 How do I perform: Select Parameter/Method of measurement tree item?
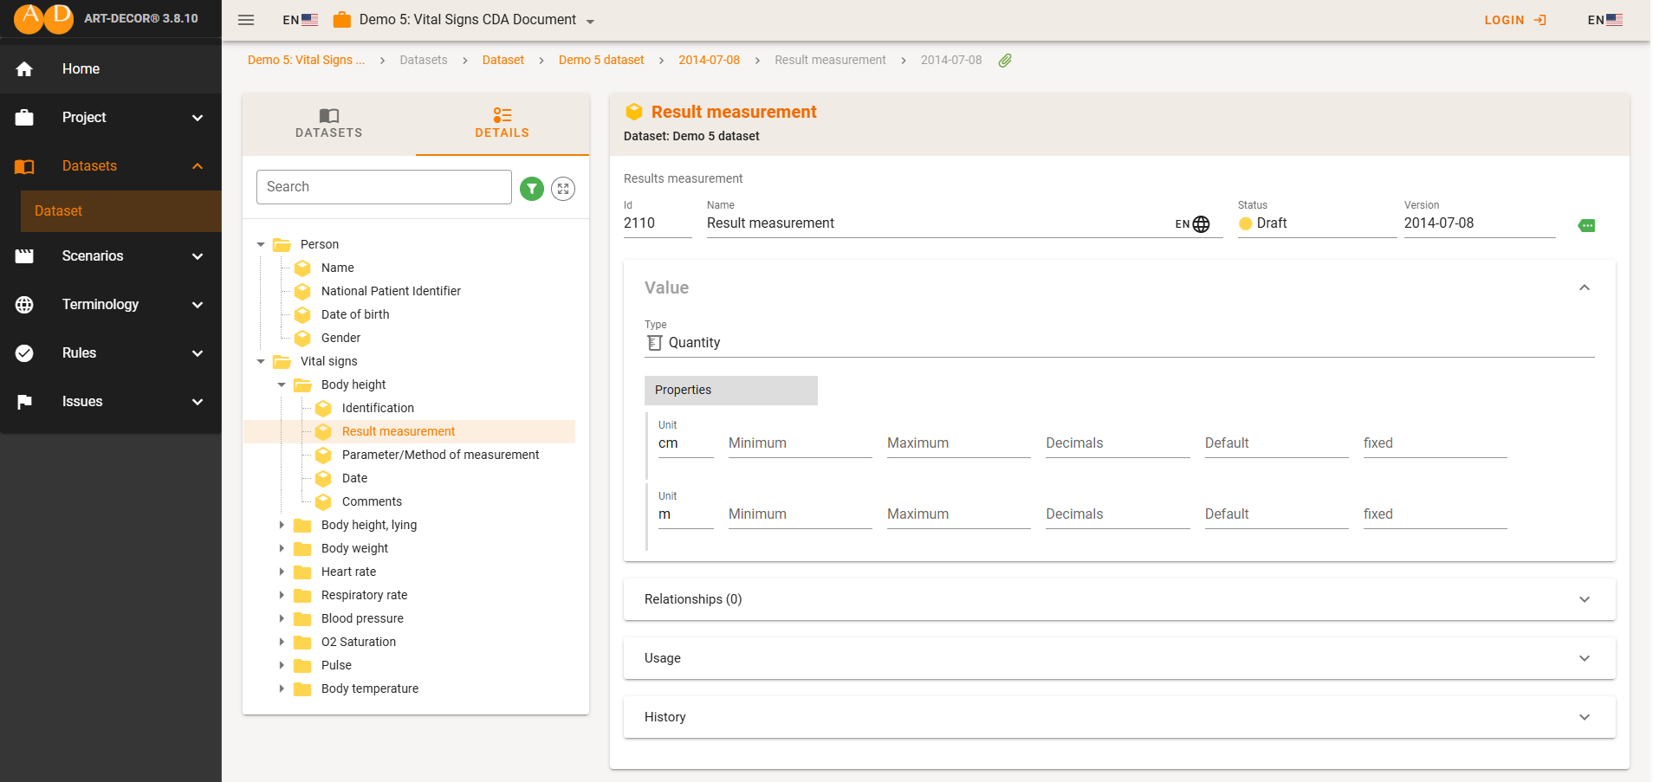pyautogui.click(x=440, y=455)
